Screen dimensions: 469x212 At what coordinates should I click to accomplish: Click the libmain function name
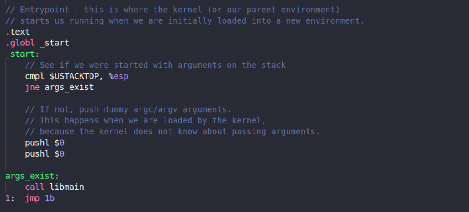[67, 187]
